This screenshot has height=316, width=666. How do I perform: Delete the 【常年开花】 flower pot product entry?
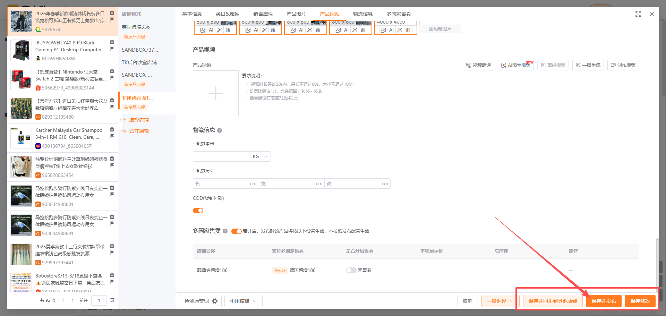point(112,100)
